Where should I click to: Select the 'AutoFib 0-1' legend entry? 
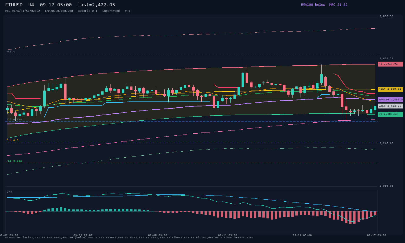88,11
